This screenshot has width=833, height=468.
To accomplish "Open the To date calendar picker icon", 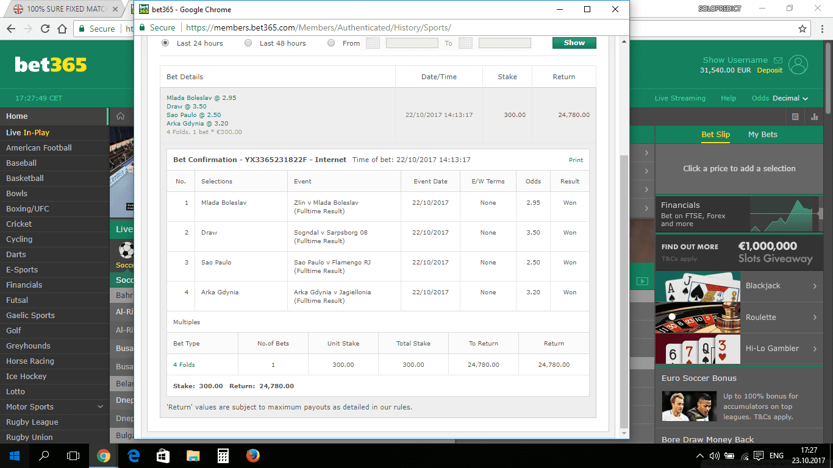I will (465, 43).
